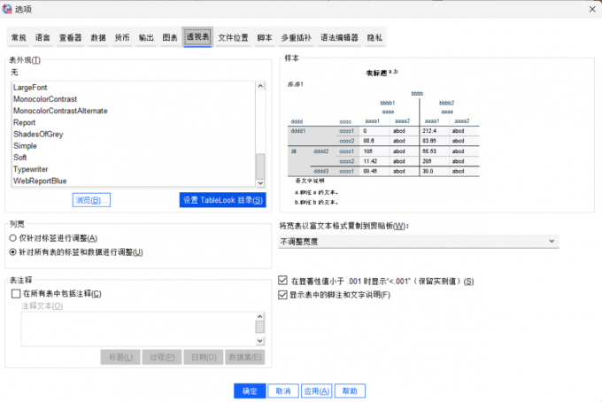Image resolution: width=602 pixels, height=402 pixels.
Task: Click comment text box scroll down arrow
Action: pyautogui.click(x=260, y=341)
